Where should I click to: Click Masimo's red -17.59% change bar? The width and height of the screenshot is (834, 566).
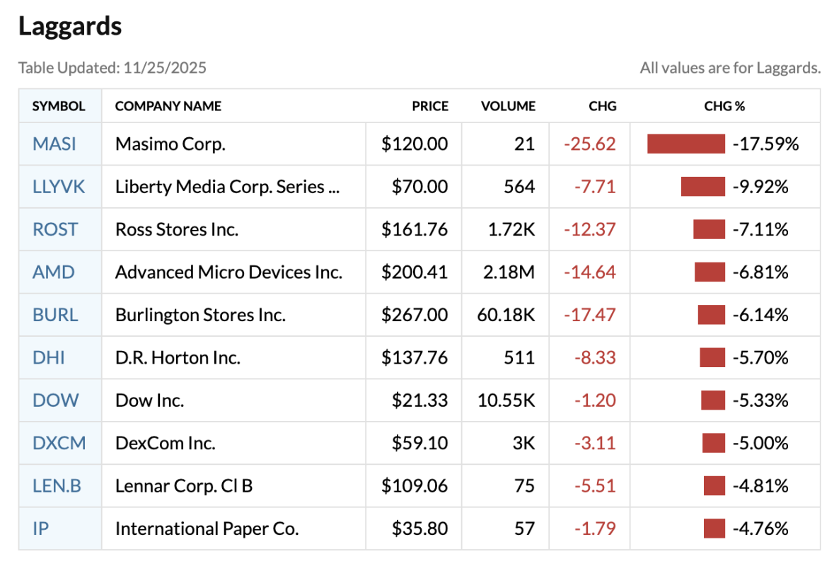(x=685, y=144)
